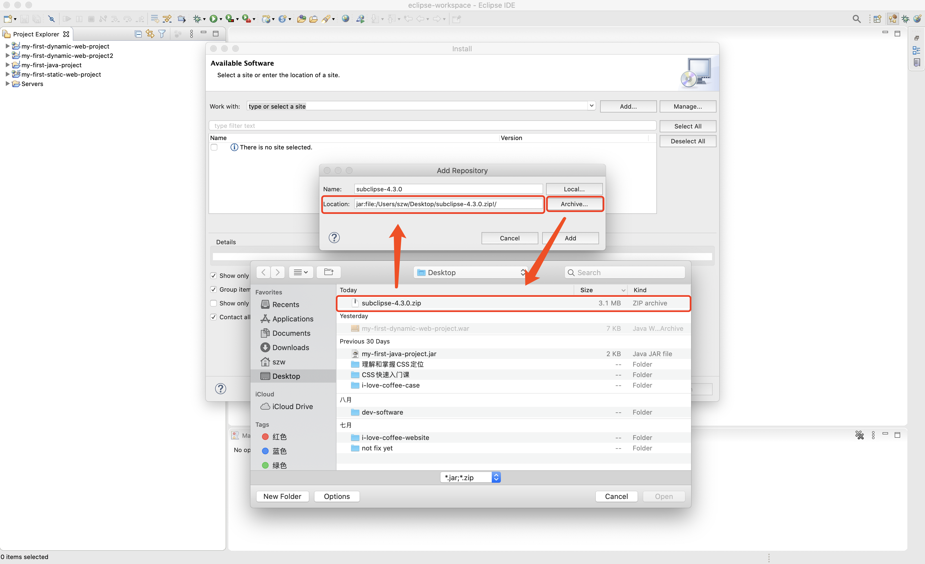This screenshot has width=925, height=564.
Task: Click the Name field with subclipse-4.3.0
Action: coord(448,189)
